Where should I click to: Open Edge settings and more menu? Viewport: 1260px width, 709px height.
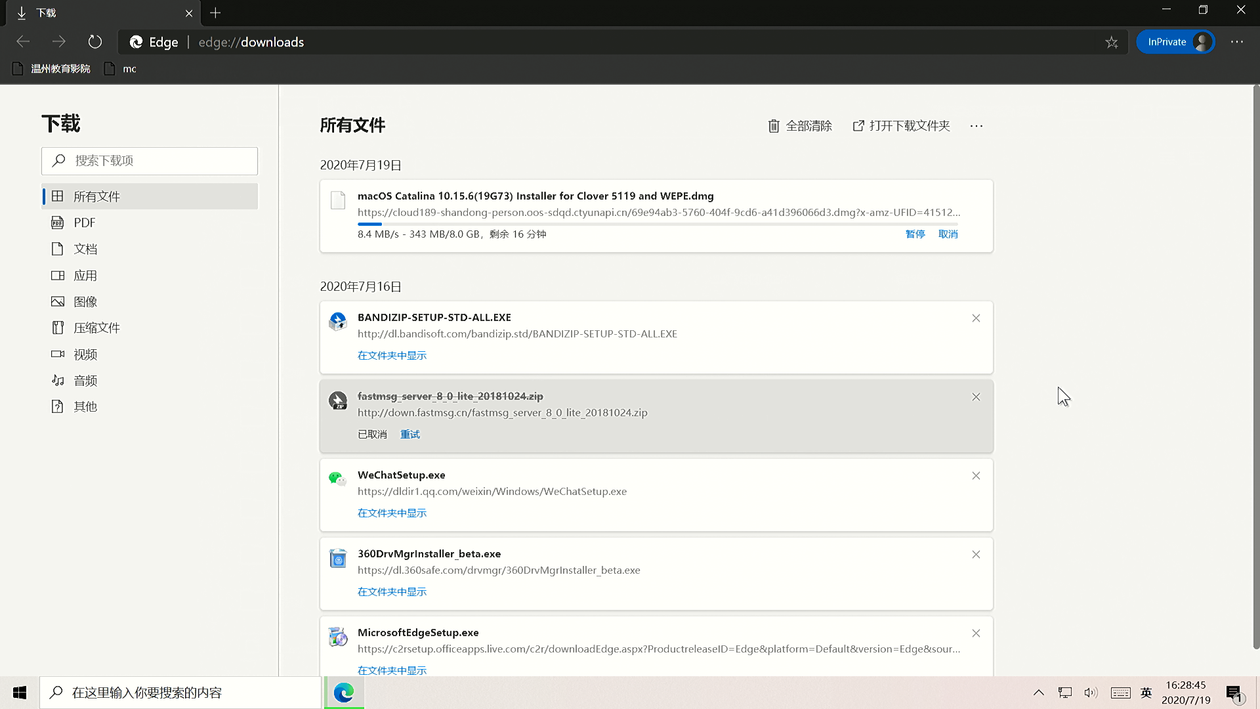pyautogui.click(x=1237, y=42)
